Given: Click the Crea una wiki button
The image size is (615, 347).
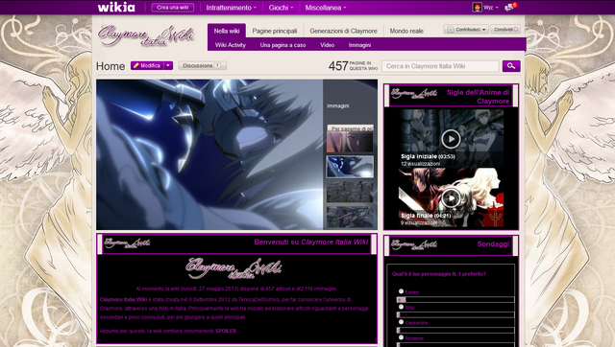Looking at the screenshot, I should 173,8.
